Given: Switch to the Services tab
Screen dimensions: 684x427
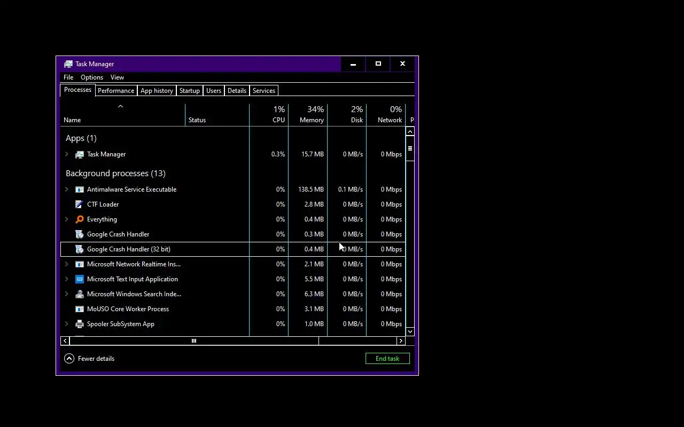Looking at the screenshot, I should (x=264, y=91).
